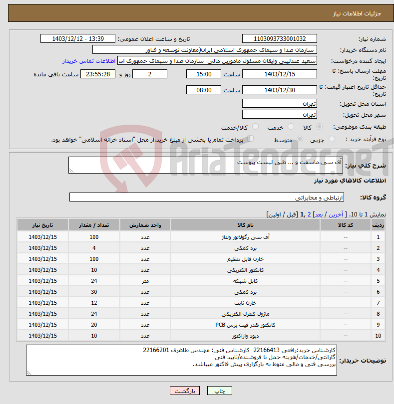Select the متوسط purchase type radio
394x404 pixels.
tap(300, 139)
